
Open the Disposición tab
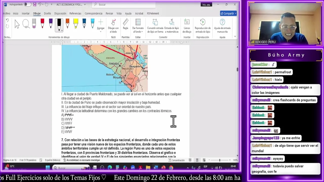(x=60, y=13)
